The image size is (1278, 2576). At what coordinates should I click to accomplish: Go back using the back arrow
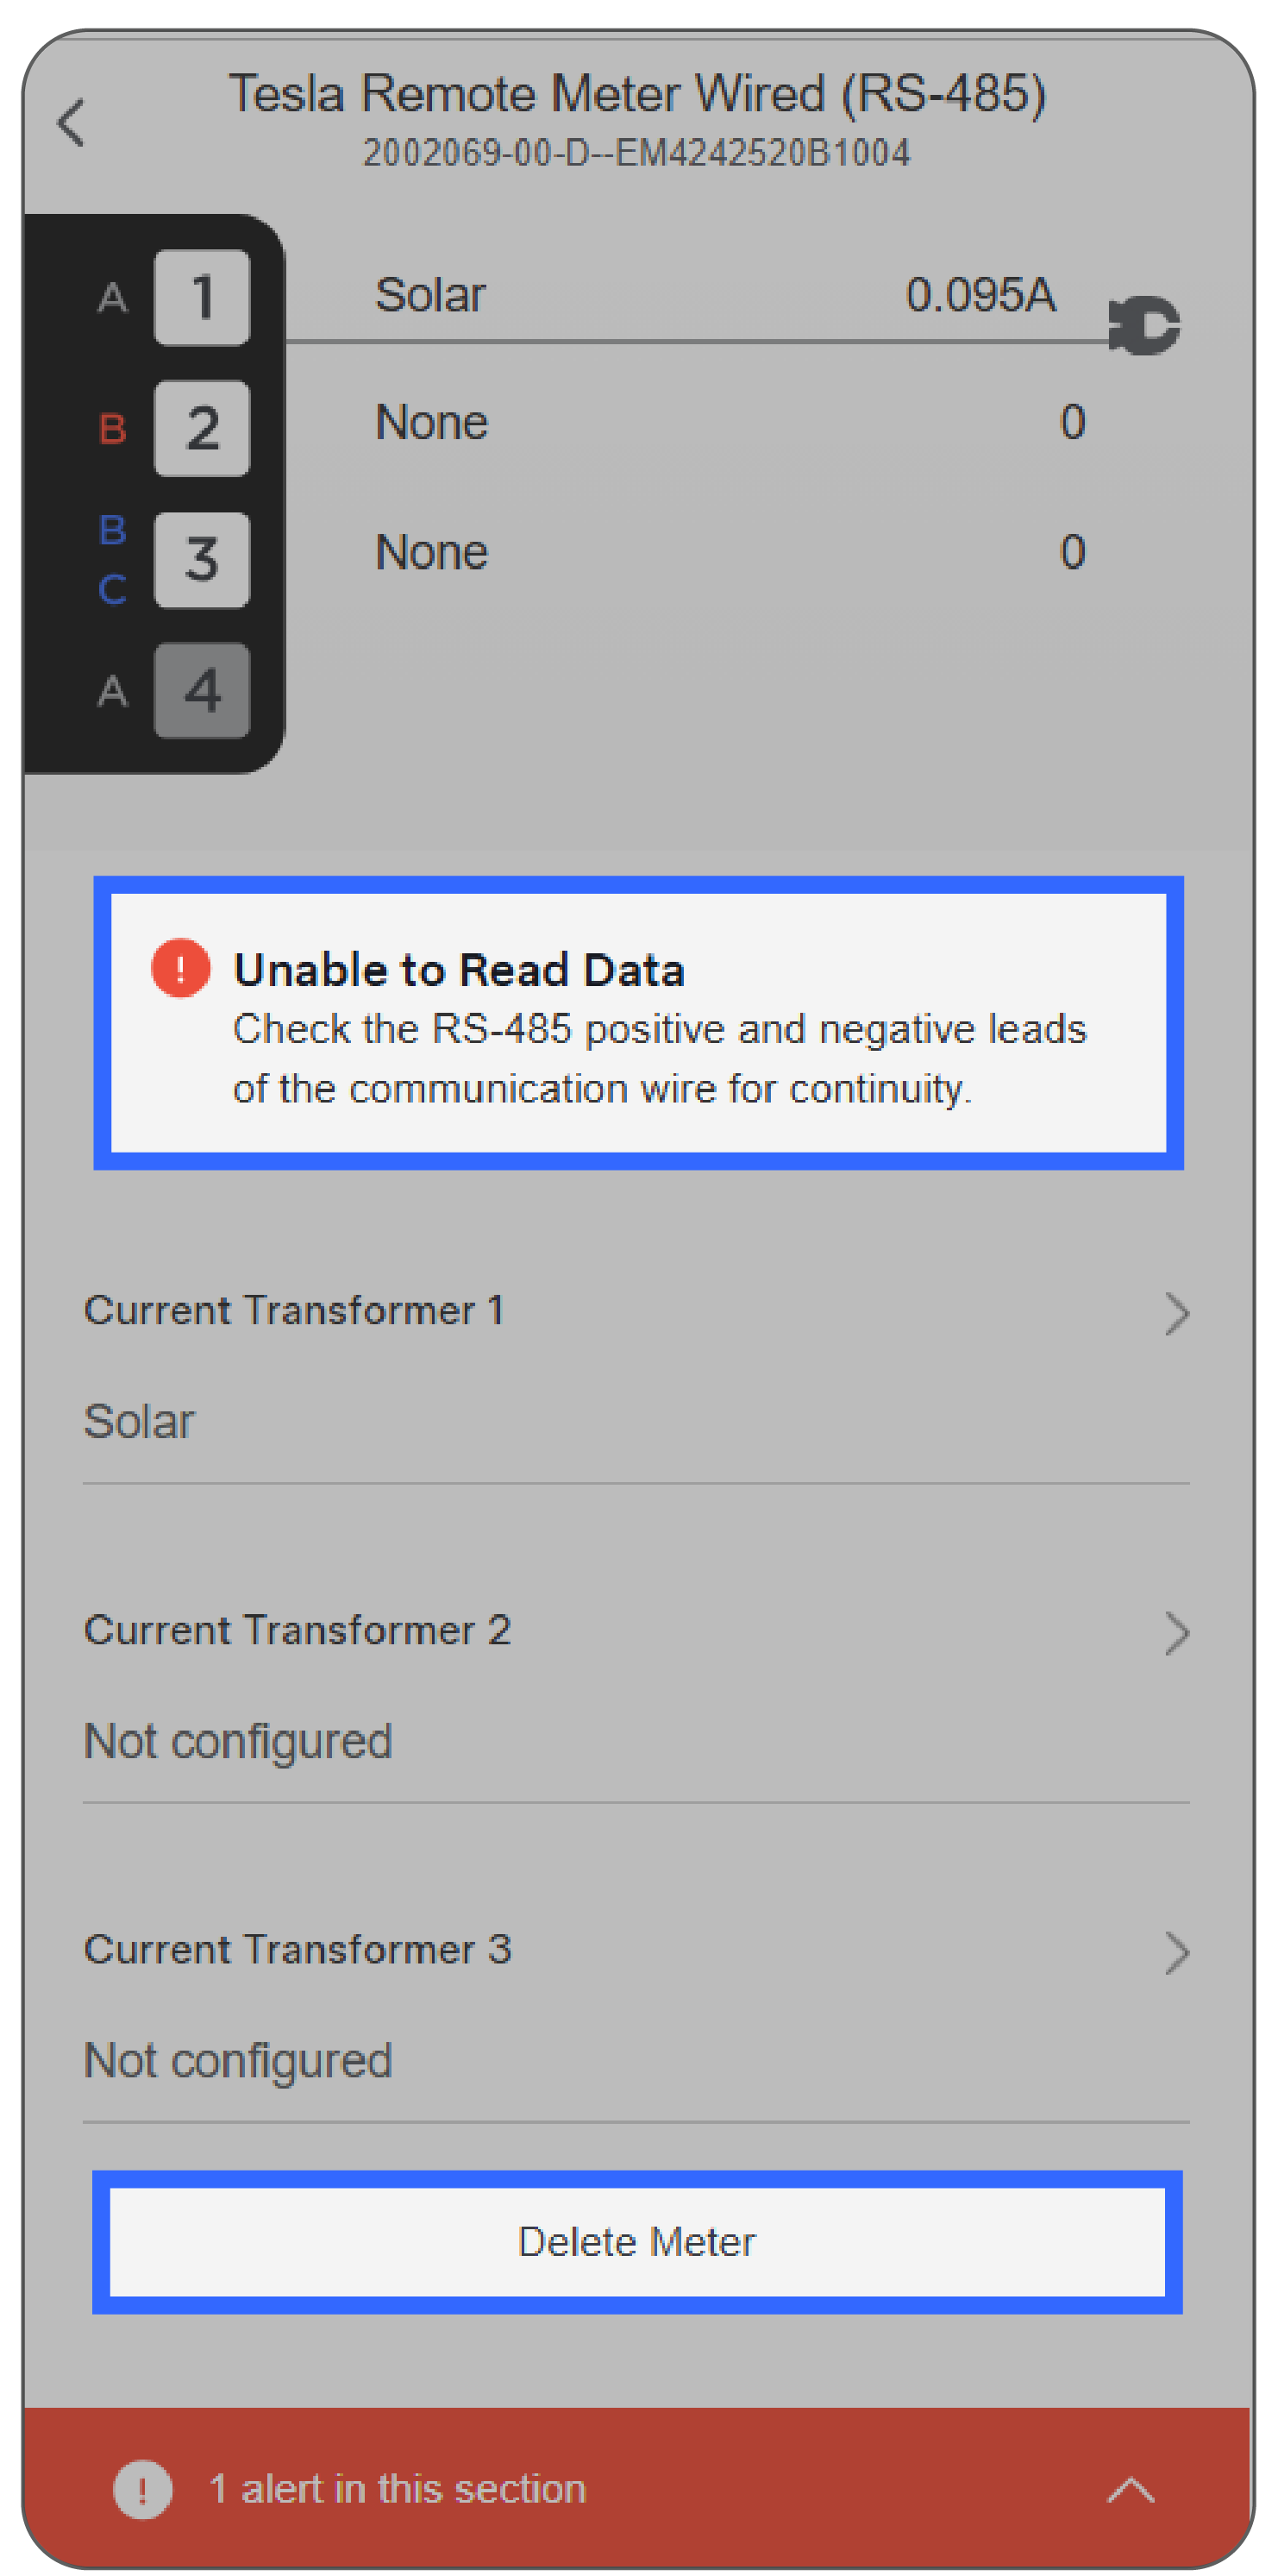[72, 123]
